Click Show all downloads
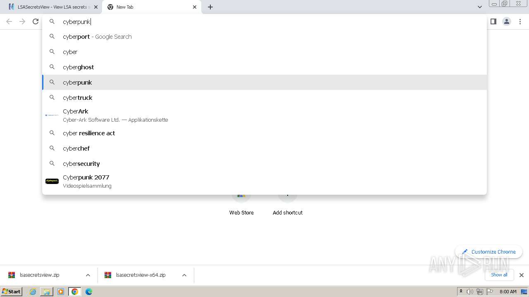This screenshot has width=529, height=297. tap(499, 275)
